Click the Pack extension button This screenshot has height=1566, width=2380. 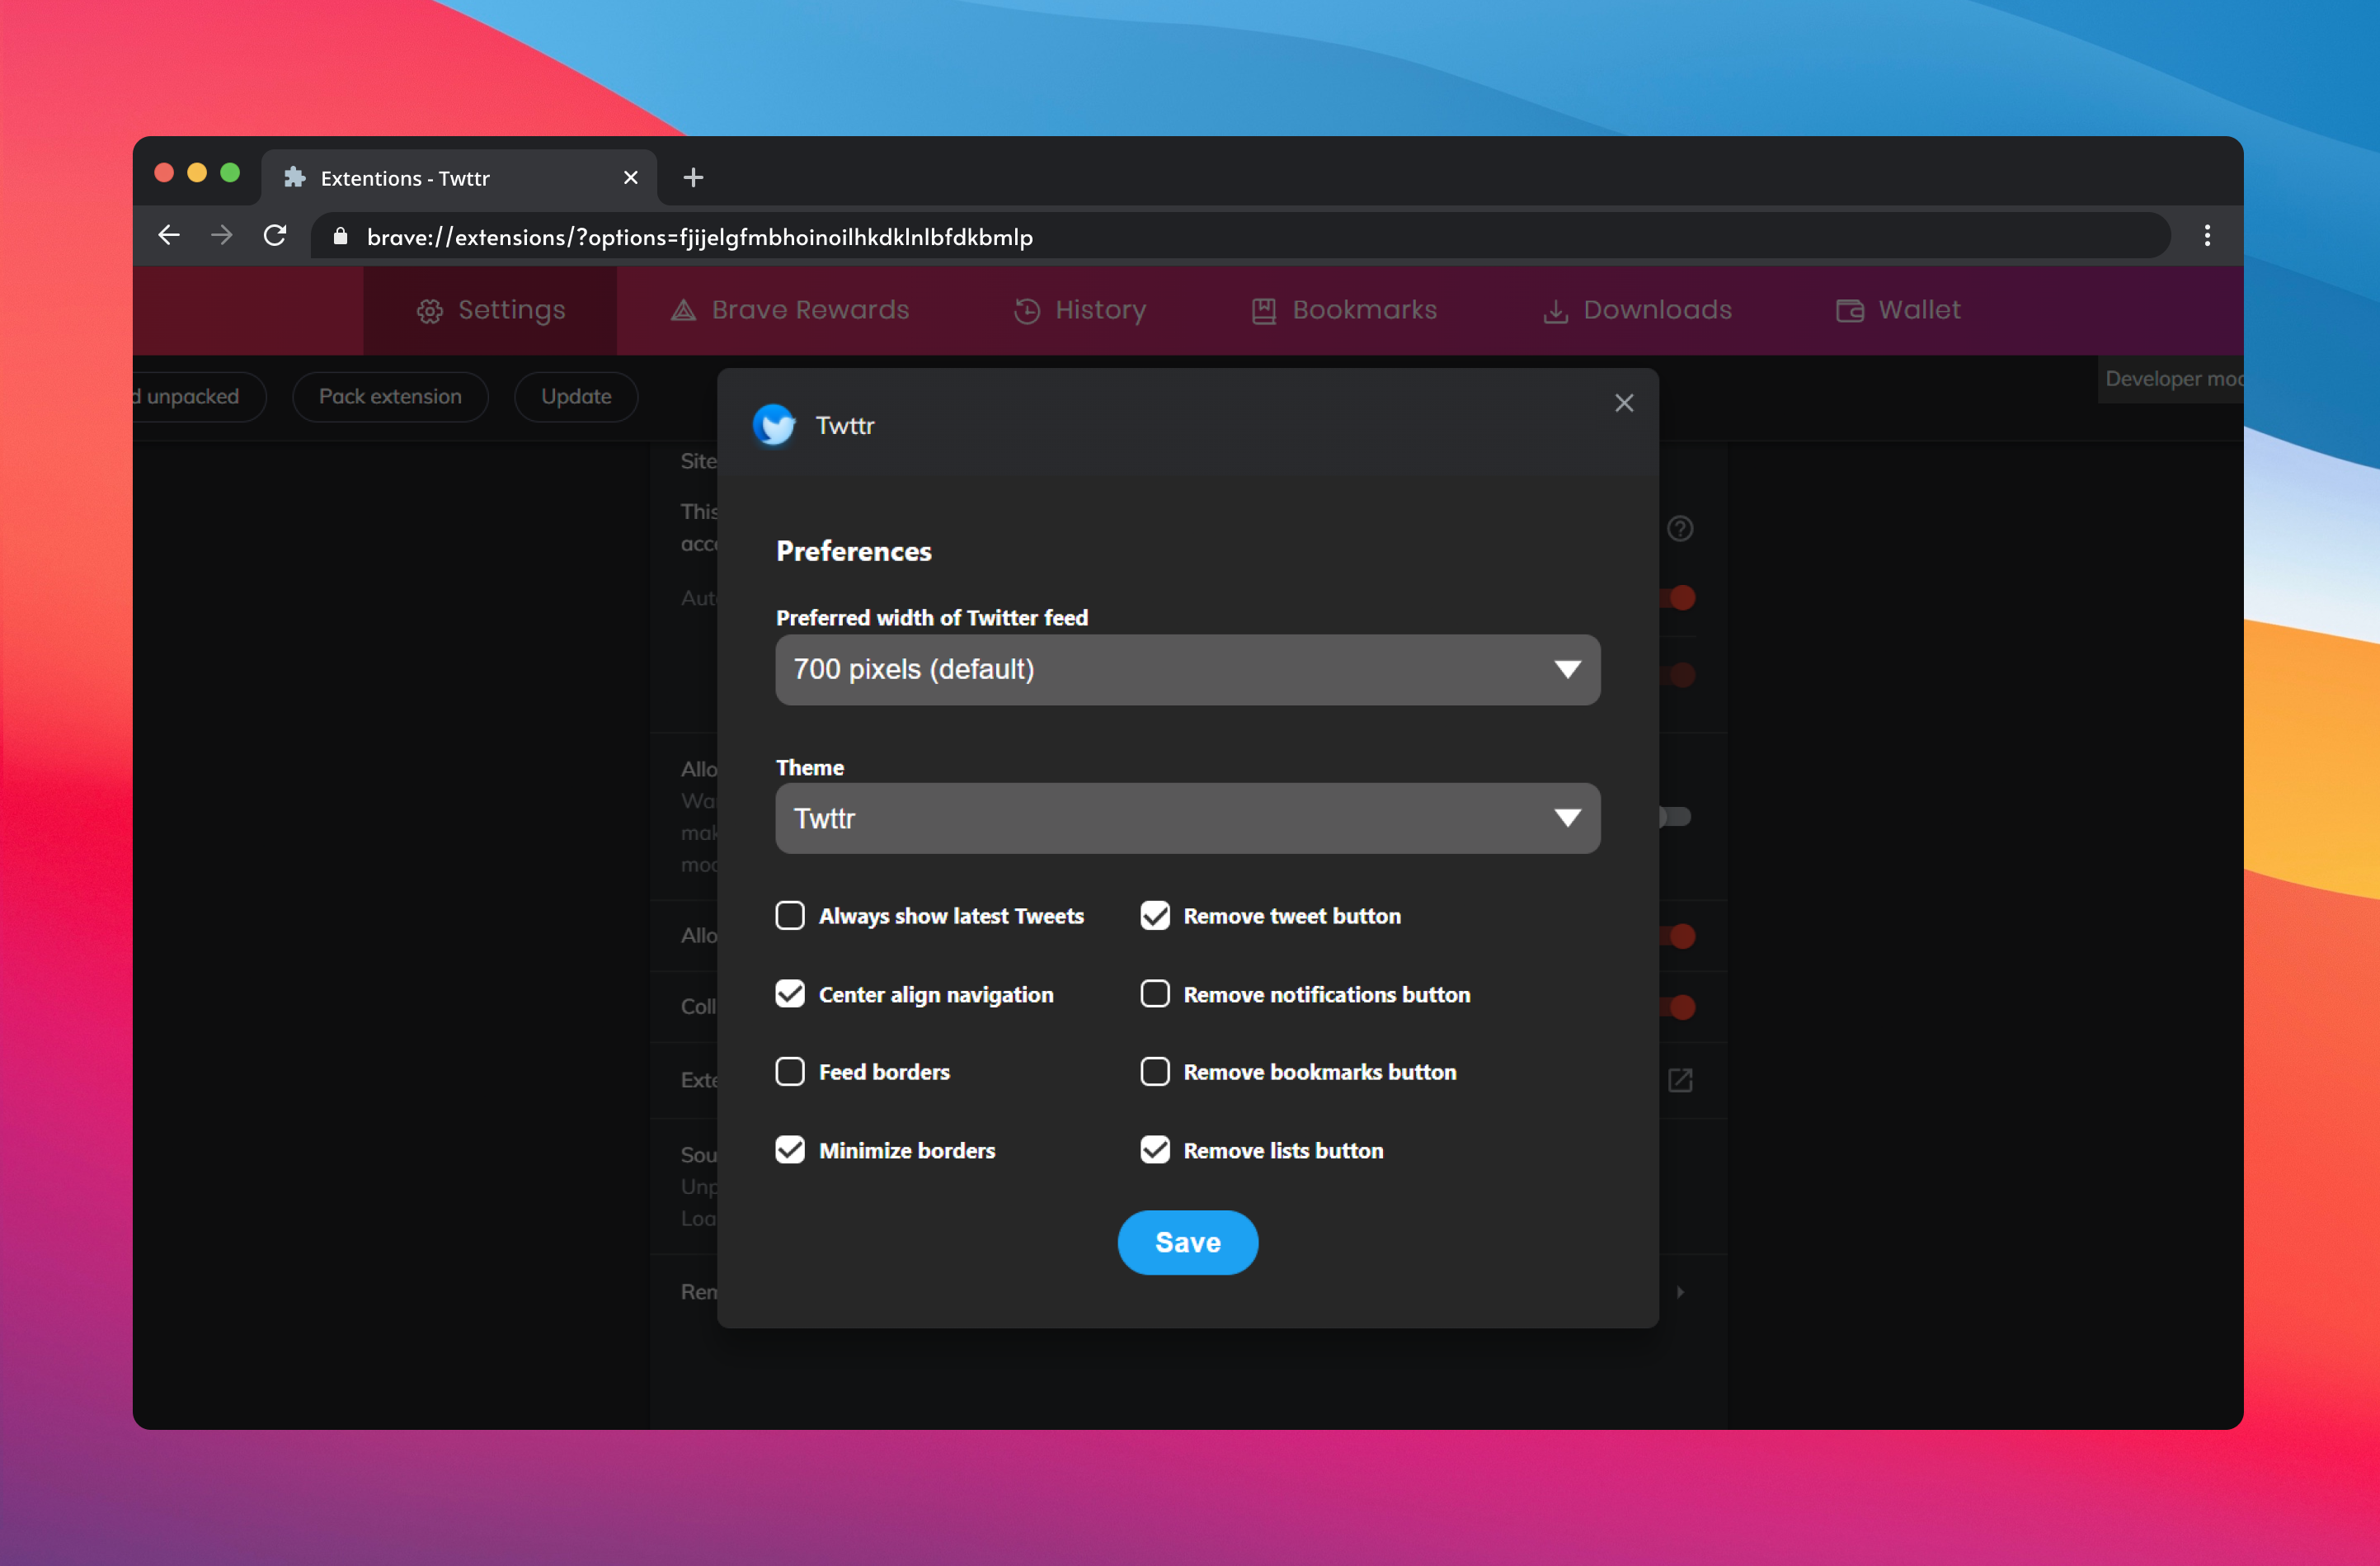point(390,396)
